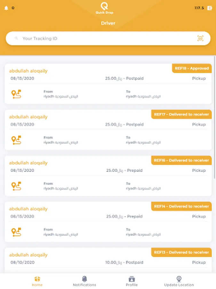
Task: Open abdullah aloqaily's name on the first order
Action: point(28,71)
